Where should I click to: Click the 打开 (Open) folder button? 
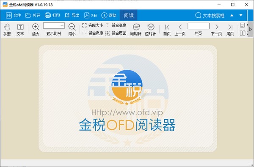(x=33, y=15)
